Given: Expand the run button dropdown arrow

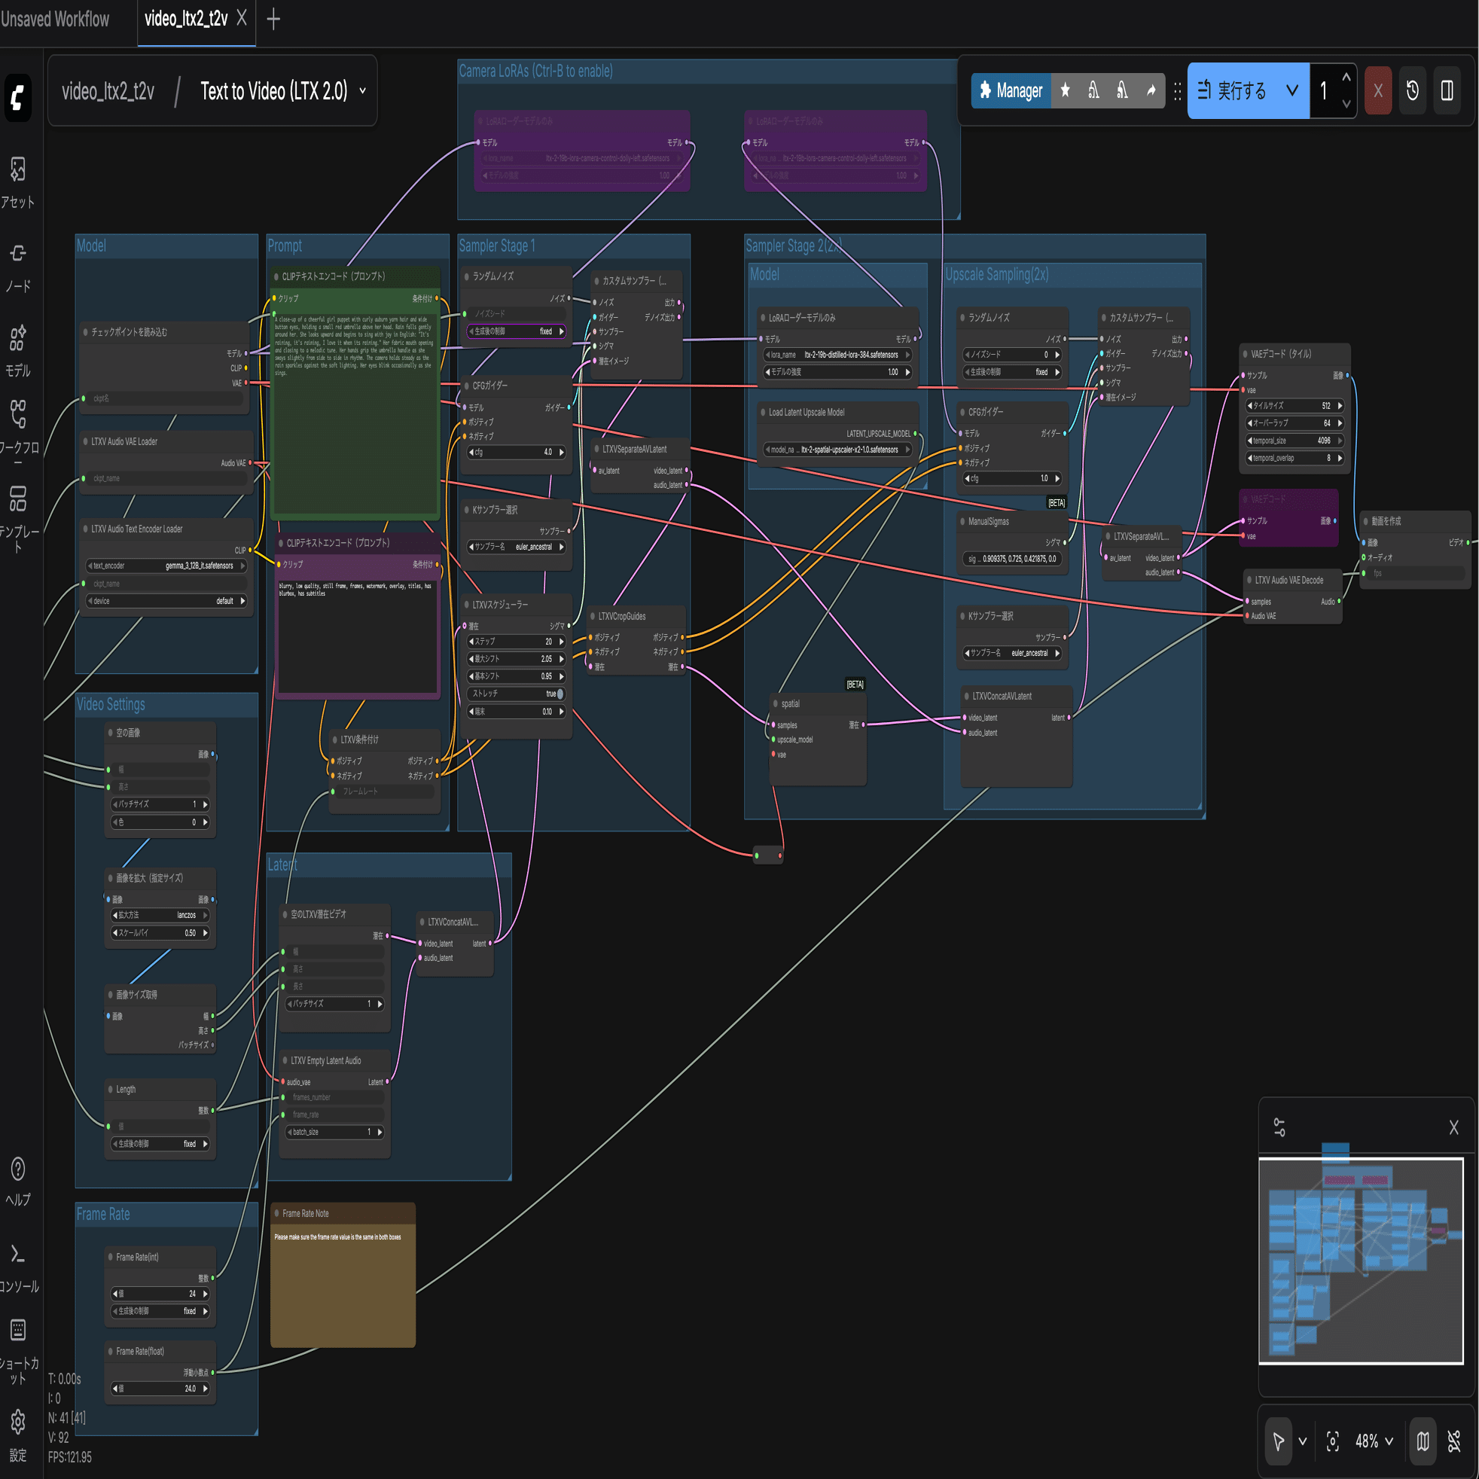Looking at the screenshot, I should tap(1292, 91).
